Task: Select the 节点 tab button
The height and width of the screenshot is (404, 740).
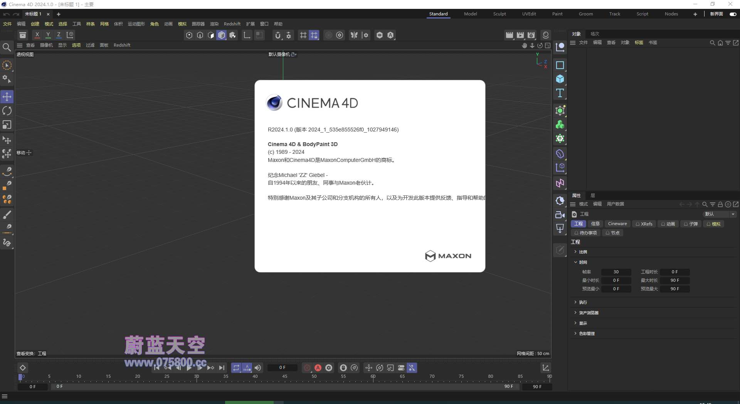Action: click(x=612, y=233)
